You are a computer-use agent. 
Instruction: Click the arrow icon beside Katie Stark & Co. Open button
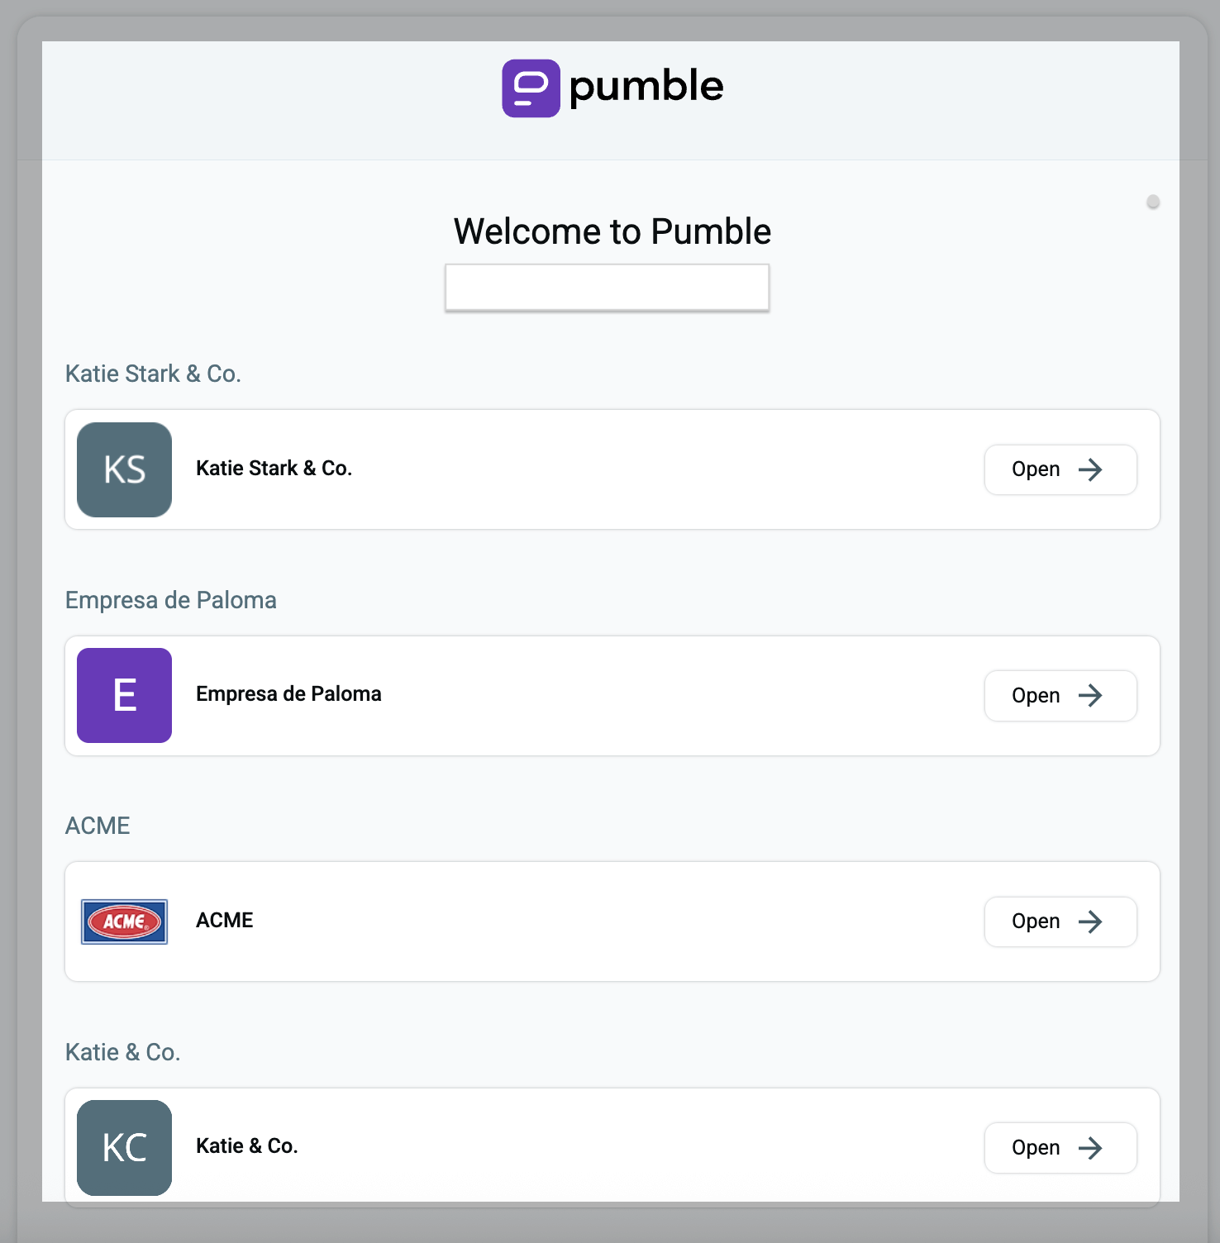1090,469
